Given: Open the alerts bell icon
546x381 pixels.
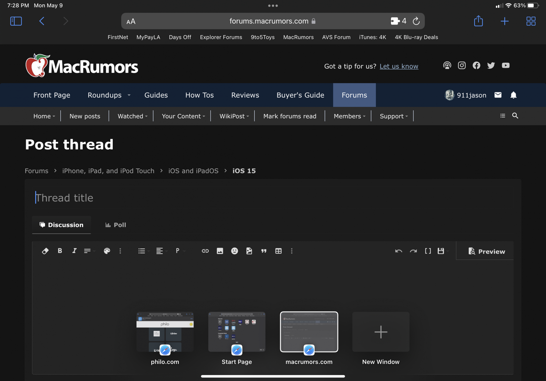Looking at the screenshot, I should tap(514, 95).
